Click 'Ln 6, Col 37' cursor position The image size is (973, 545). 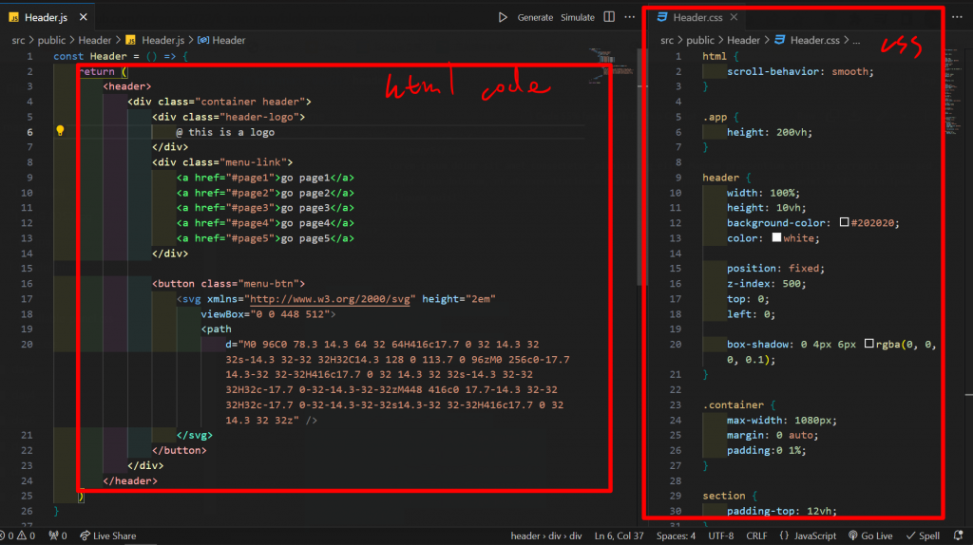click(x=619, y=536)
